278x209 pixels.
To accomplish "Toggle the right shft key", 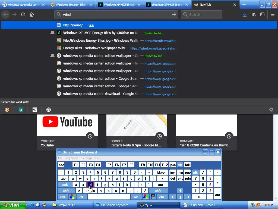I will 158,191.
